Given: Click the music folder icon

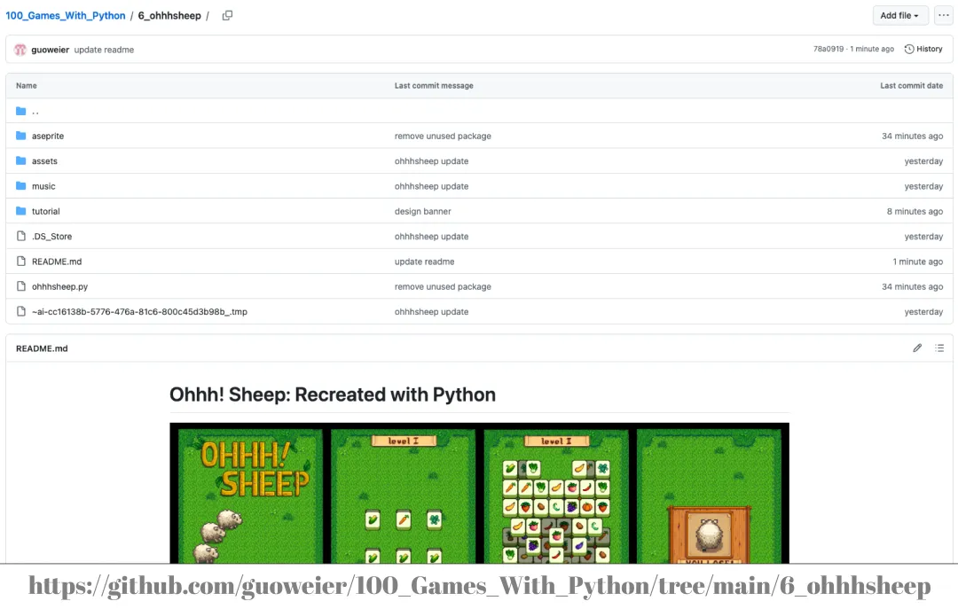Looking at the screenshot, I should click(x=20, y=185).
